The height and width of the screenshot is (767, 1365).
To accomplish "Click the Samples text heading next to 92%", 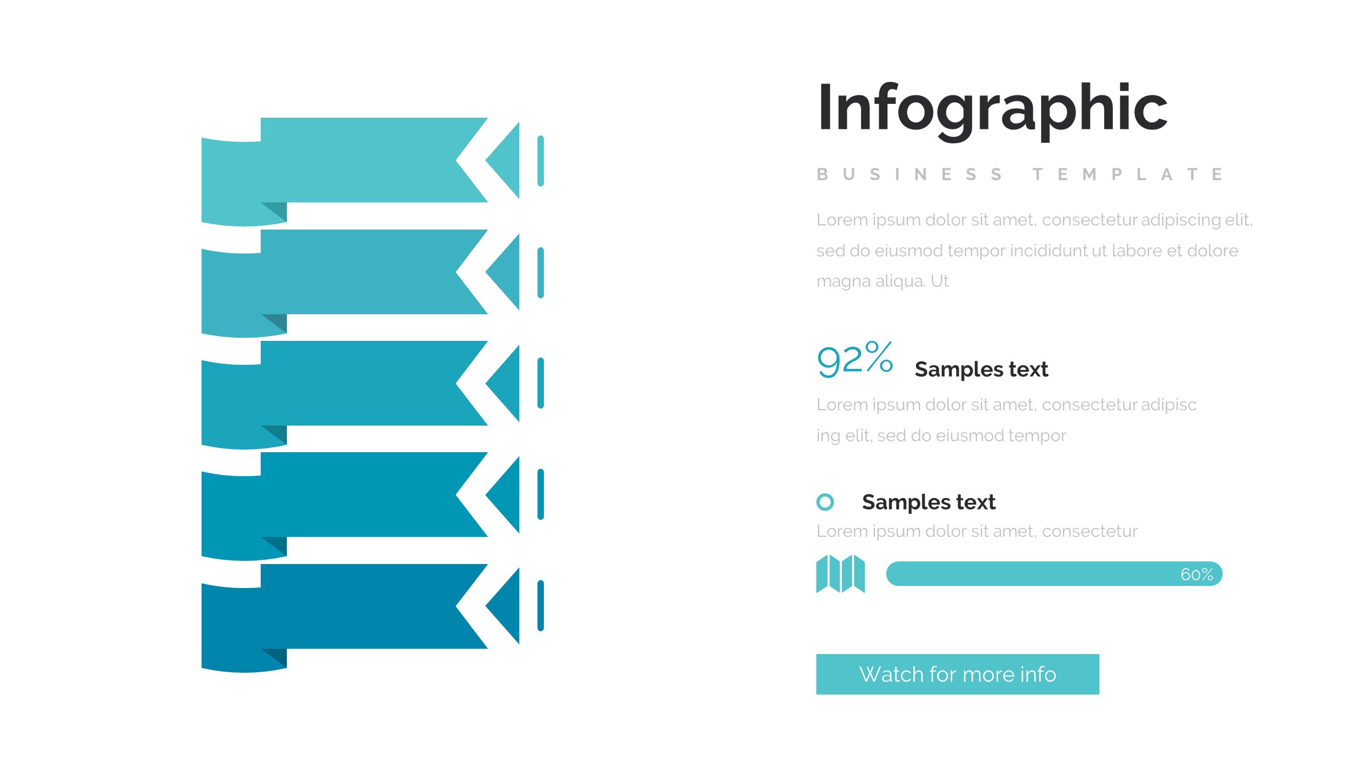I will point(981,369).
